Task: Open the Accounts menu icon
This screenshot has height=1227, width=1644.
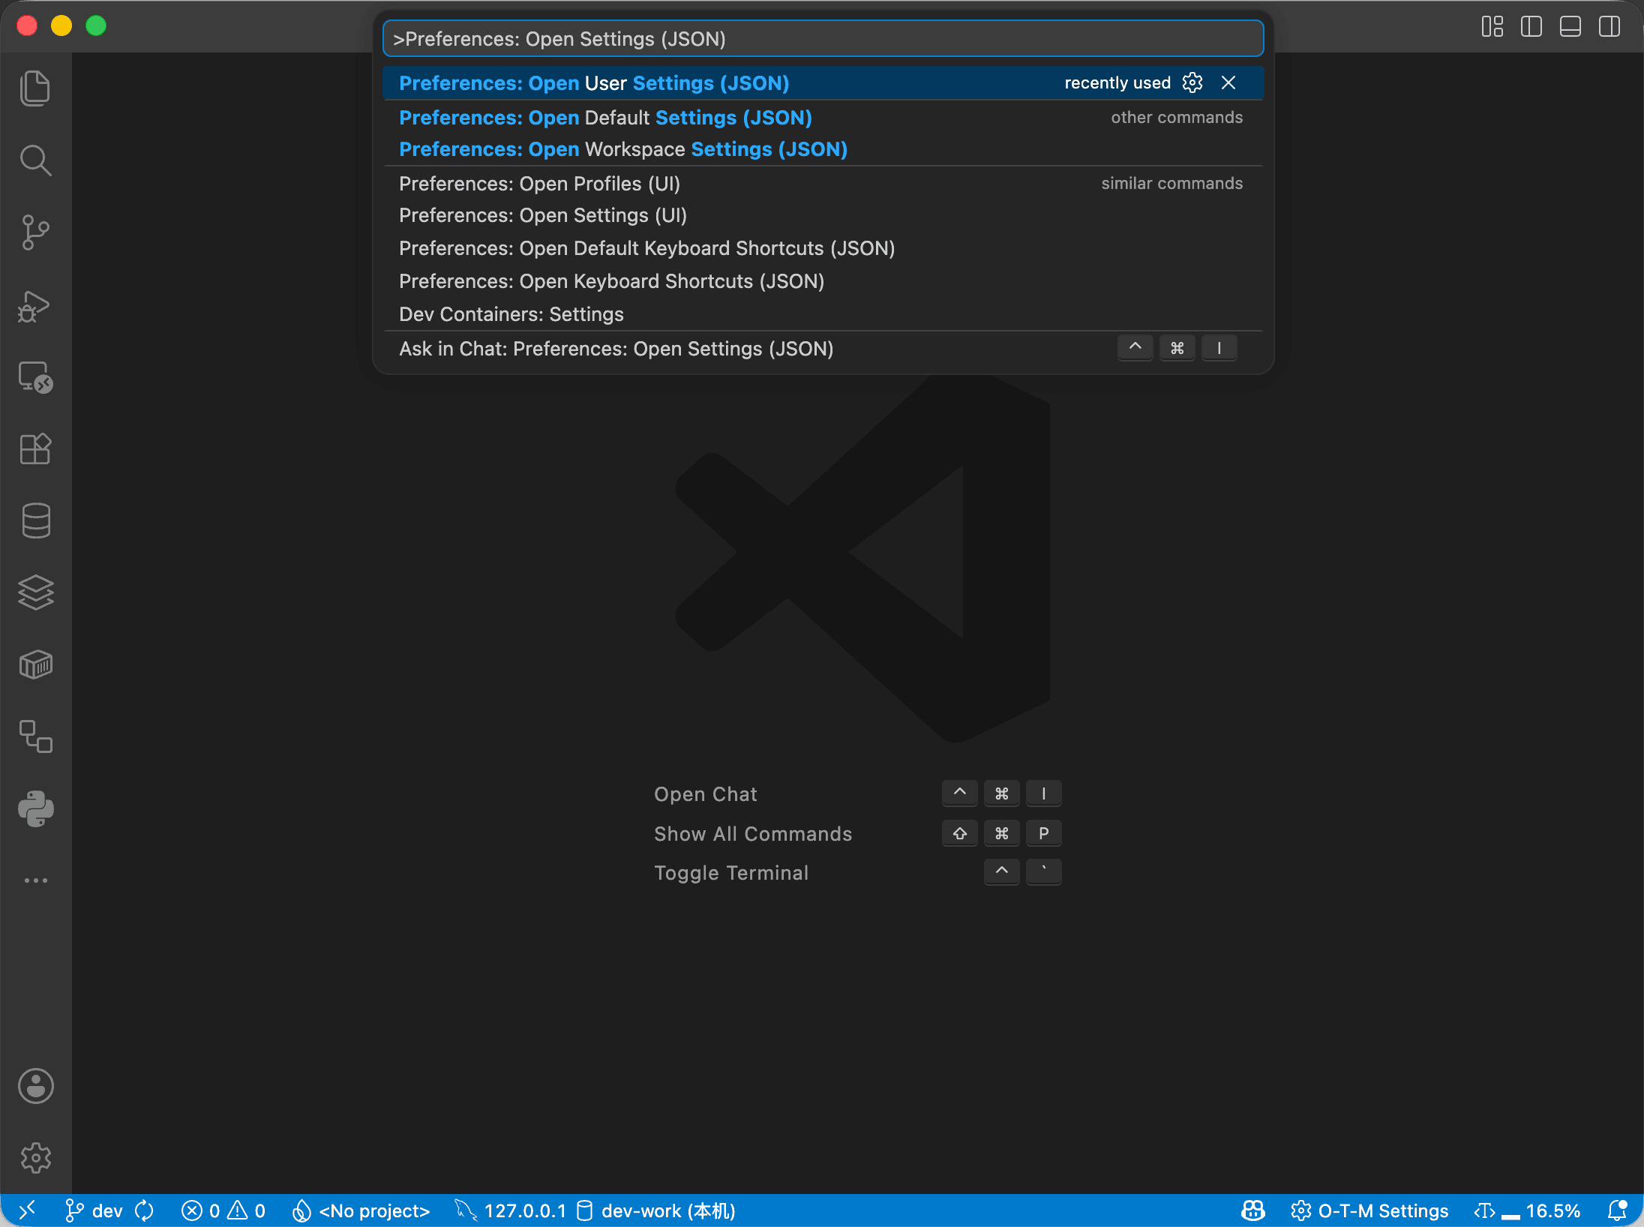Action: (x=35, y=1086)
